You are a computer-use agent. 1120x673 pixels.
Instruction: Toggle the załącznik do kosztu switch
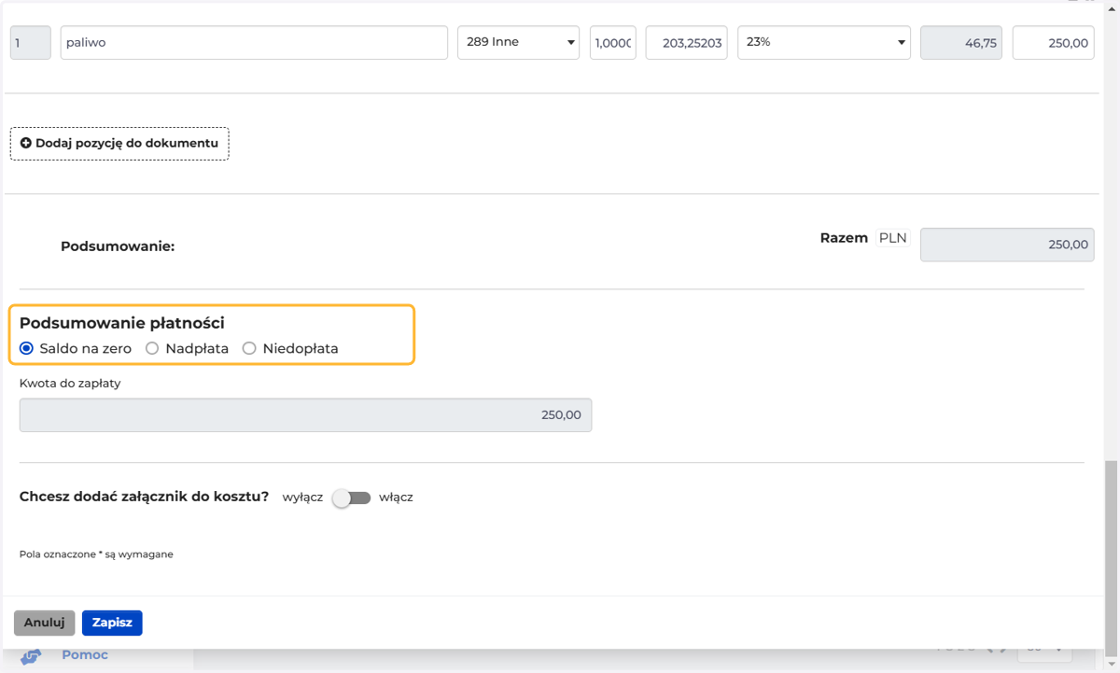(352, 498)
